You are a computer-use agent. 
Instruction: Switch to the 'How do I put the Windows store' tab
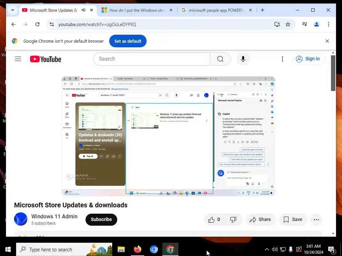[x=137, y=10]
